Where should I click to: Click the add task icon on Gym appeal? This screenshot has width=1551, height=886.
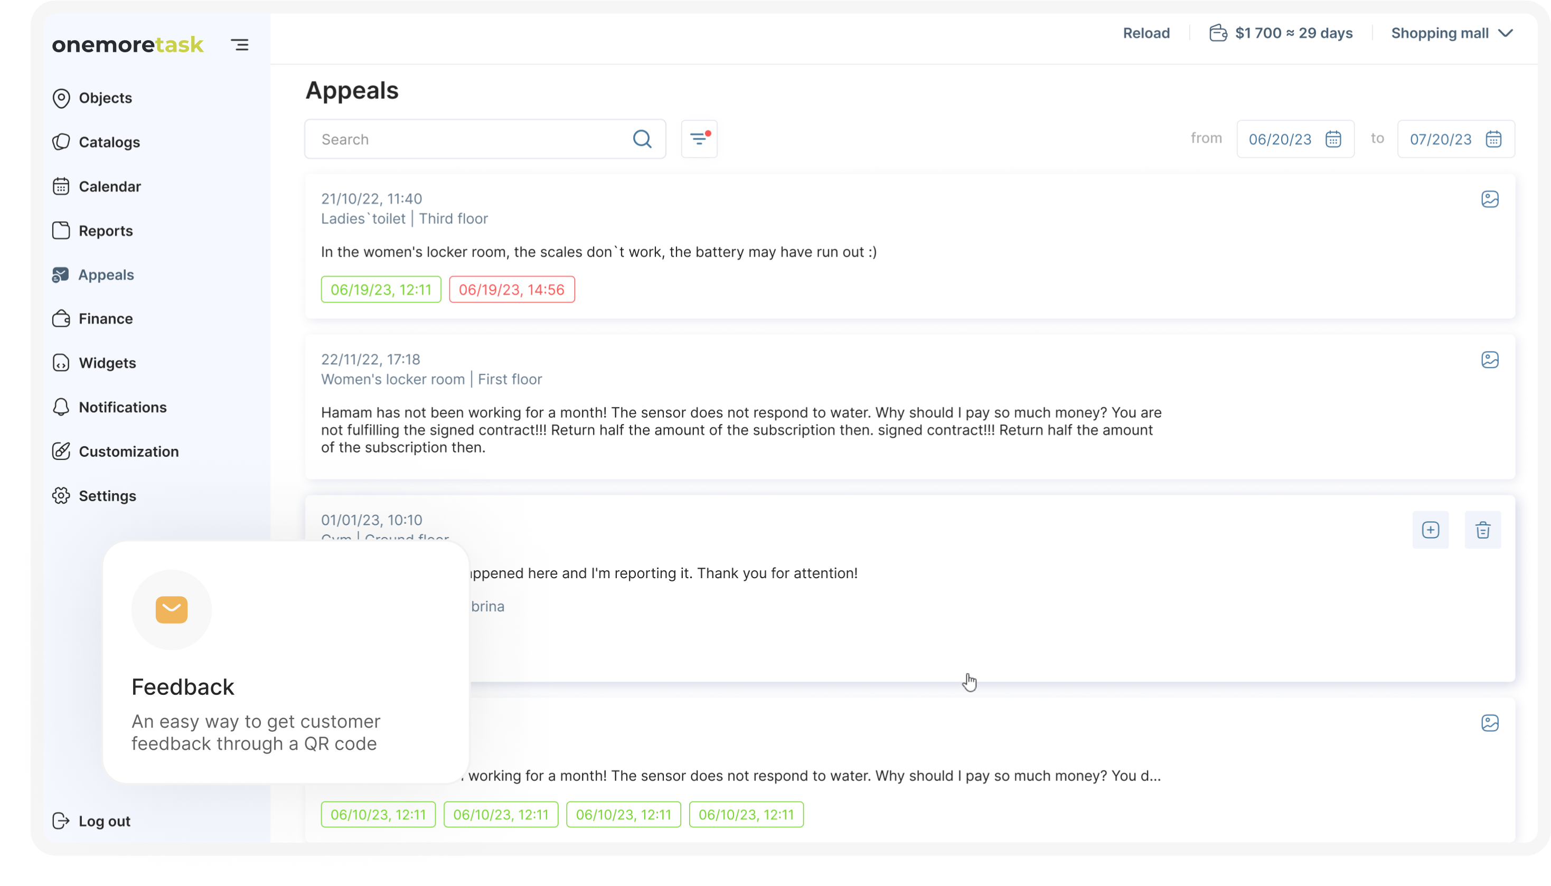1431,530
